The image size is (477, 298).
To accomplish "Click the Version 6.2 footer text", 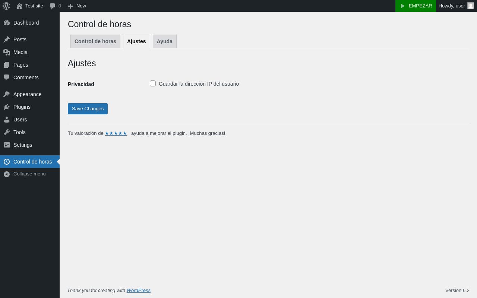I will pyautogui.click(x=457, y=290).
